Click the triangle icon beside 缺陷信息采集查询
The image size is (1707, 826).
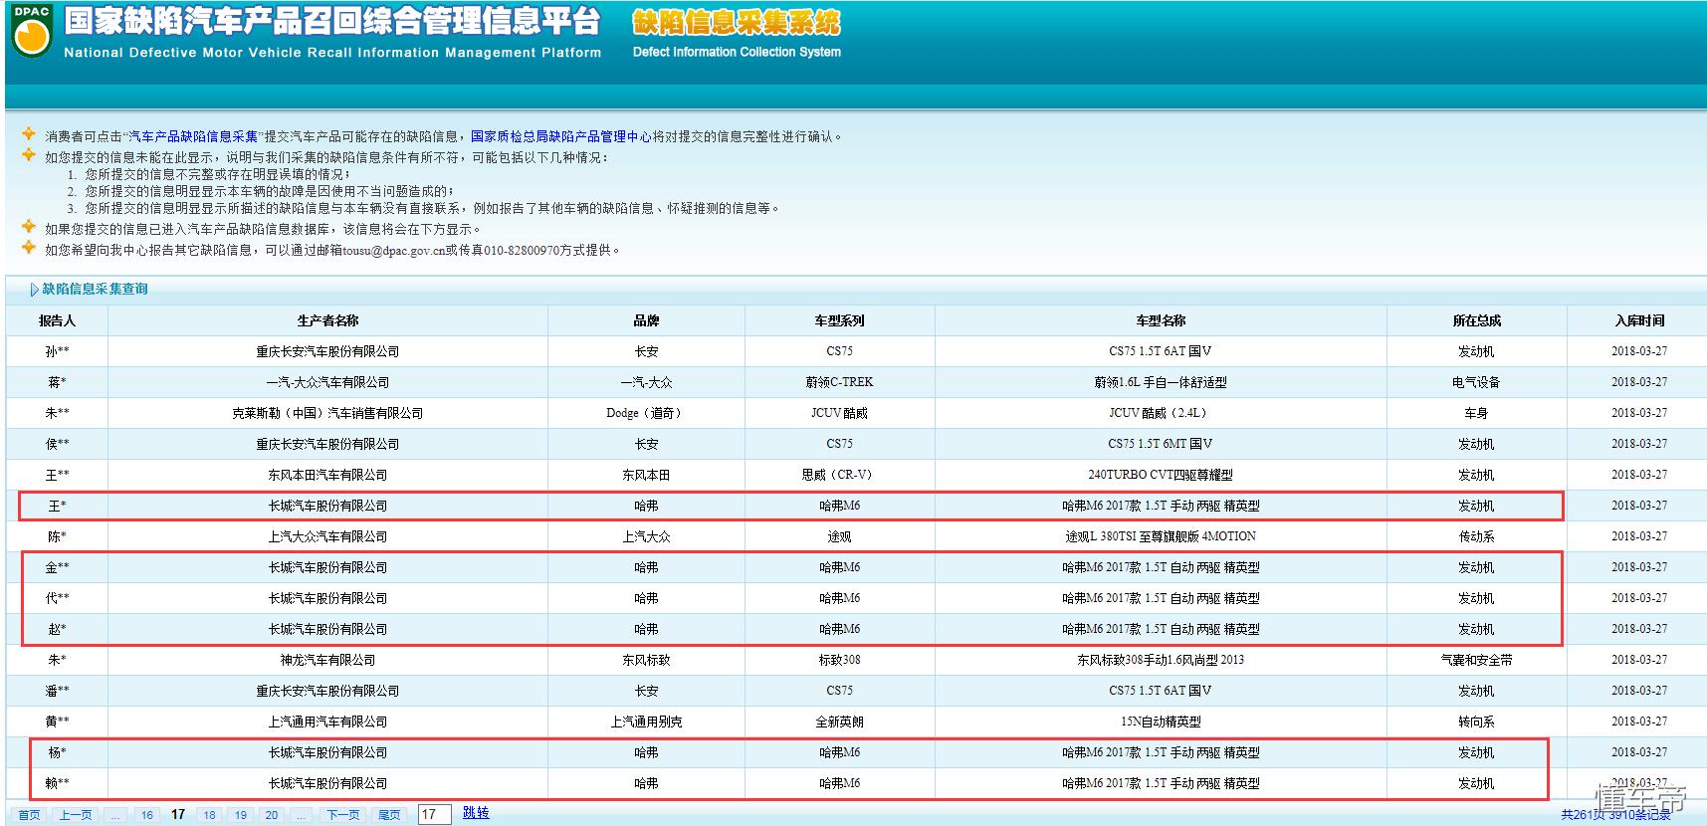(x=34, y=290)
